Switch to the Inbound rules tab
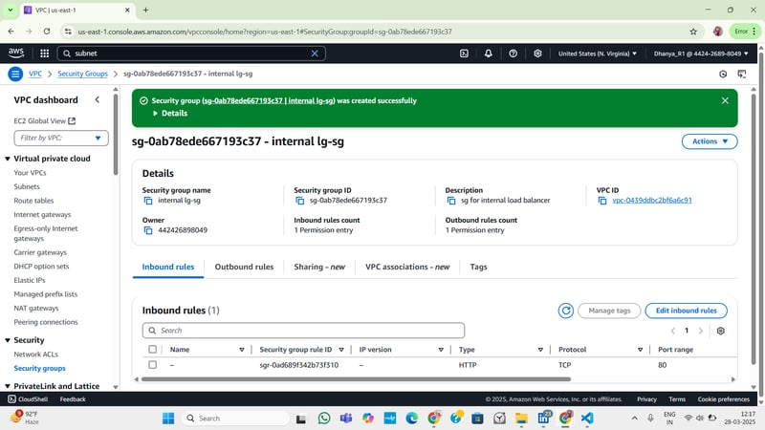This screenshot has height=430, width=765. [168, 267]
